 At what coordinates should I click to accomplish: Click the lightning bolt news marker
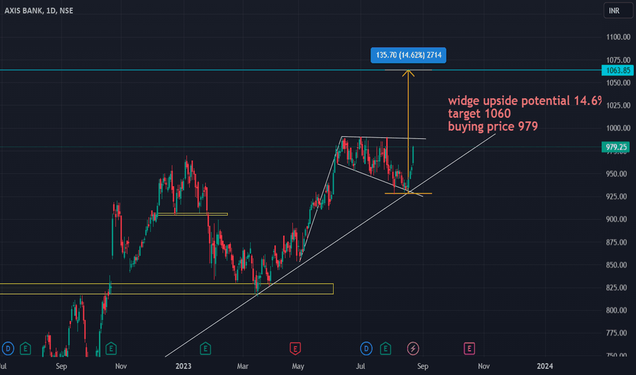[x=413, y=348]
